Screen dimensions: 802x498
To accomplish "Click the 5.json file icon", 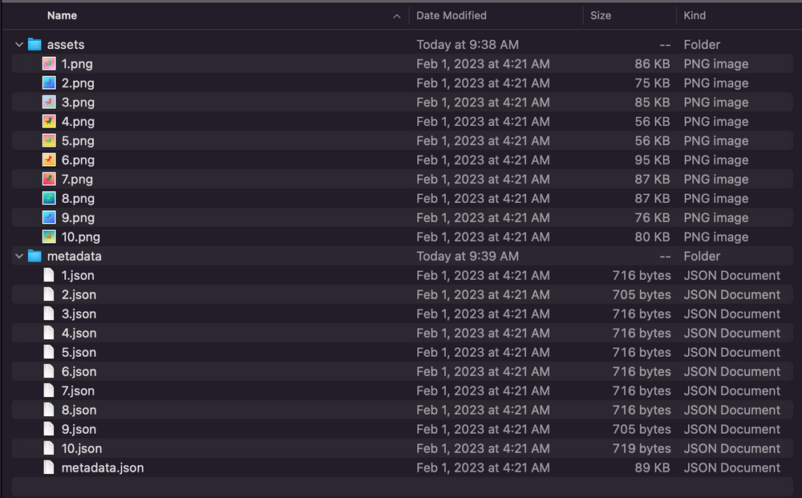I will [49, 353].
